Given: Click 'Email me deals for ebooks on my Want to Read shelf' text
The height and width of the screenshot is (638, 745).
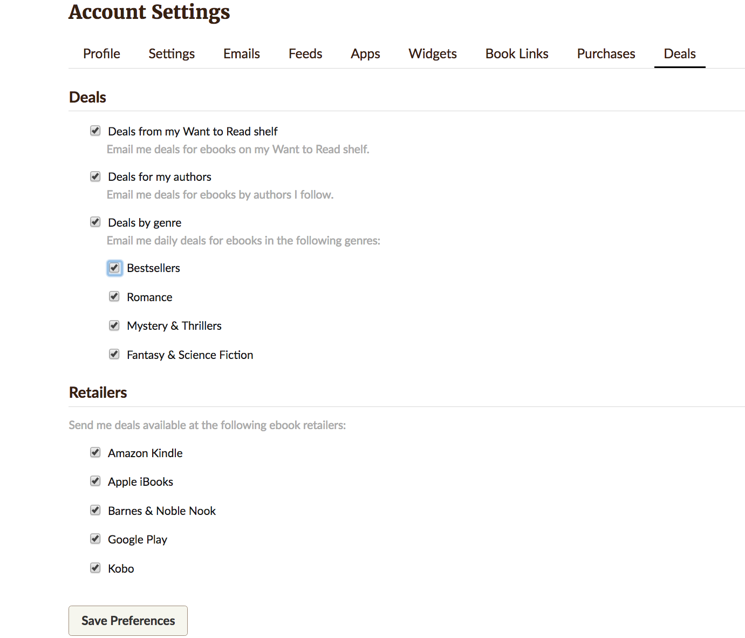Looking at the screenshot, I should 238,150.
